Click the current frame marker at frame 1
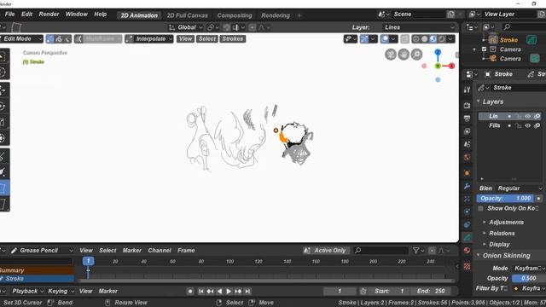Viewport: 546px width, 307px height. pyautogui.click(x=88, y=261)
